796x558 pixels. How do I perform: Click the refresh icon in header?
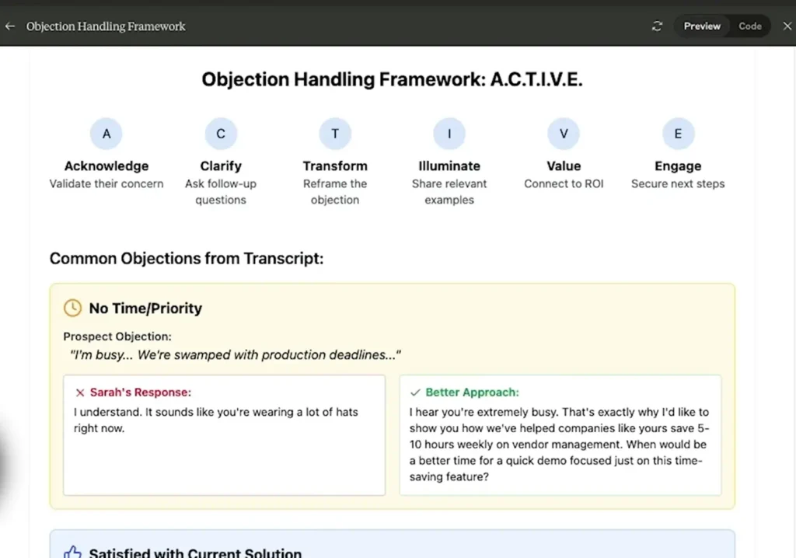657,26
